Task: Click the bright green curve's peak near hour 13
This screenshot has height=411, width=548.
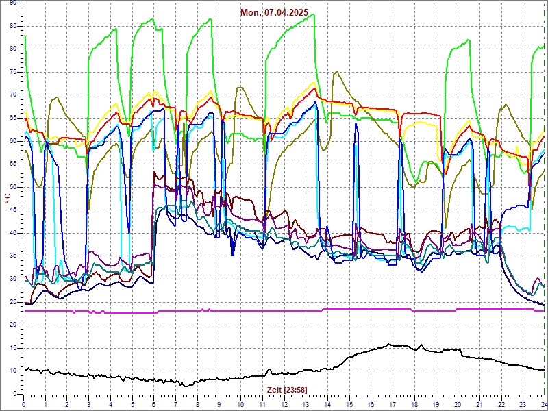Action: pos(312,14)
